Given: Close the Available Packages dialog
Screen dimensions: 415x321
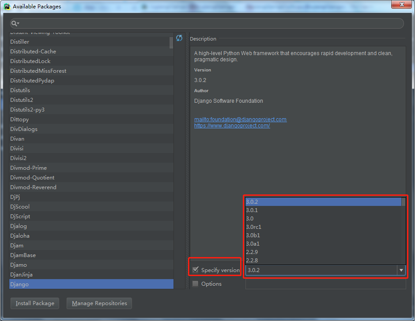Looking at the screenshot, I should (401, 4).
